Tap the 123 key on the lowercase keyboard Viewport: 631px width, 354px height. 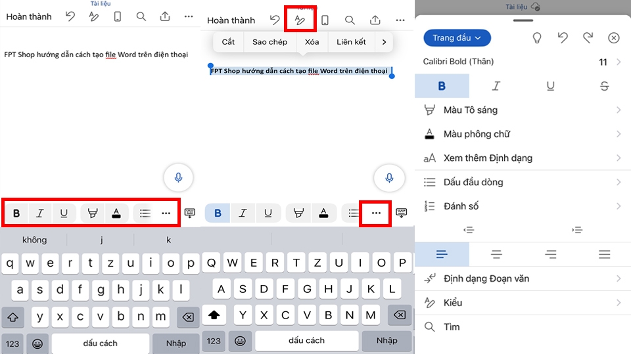coord(12,343)
